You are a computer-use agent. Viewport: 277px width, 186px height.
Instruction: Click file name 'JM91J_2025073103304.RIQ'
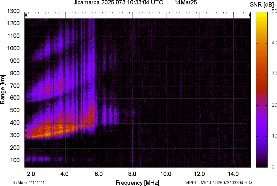tap(225, 183)
